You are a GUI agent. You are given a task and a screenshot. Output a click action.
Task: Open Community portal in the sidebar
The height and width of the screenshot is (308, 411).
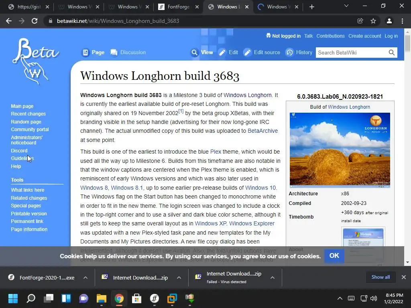pyautogui.click(x=30, y=130)
